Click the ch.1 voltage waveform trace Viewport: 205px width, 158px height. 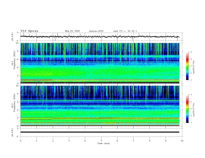tap(100, 37)
